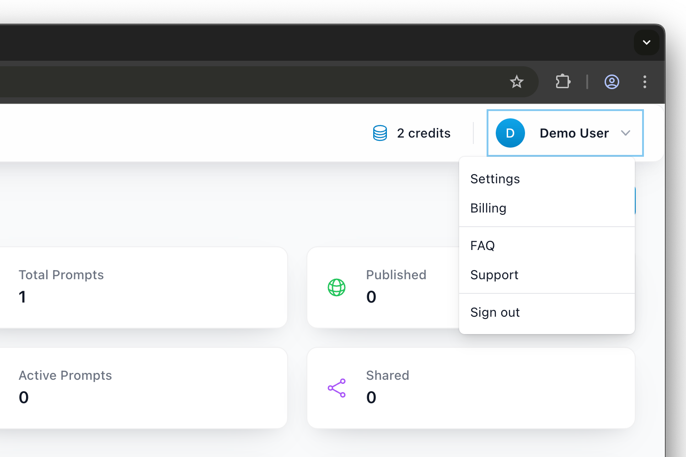Click the 2 credits label

423,133
